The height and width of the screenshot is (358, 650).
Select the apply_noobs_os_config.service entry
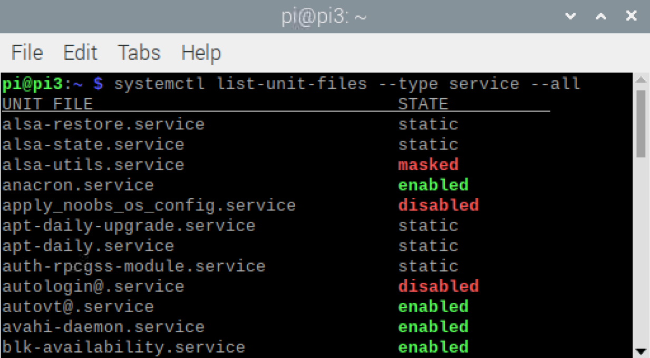click(x=149, y=205)
